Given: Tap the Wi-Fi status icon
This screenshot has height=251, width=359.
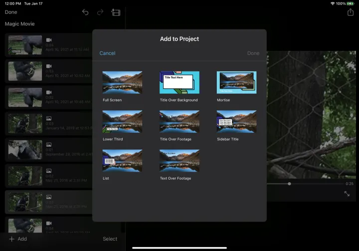Looking at the screenshot, I should click(x=333, y=3).
